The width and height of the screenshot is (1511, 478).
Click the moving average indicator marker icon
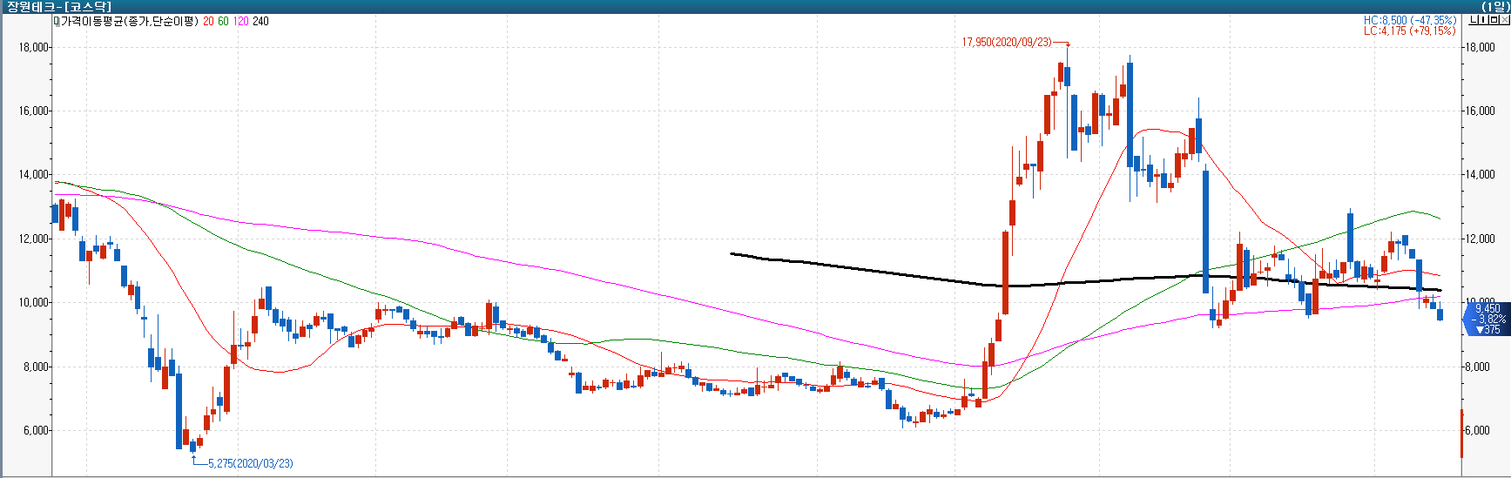57,21
